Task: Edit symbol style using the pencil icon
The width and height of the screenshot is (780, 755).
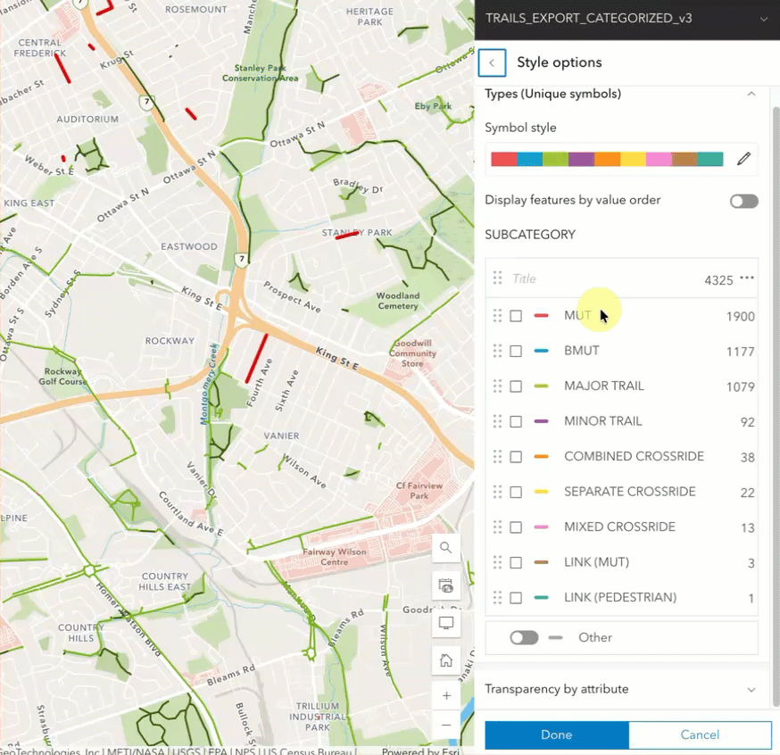Action: 743,158
